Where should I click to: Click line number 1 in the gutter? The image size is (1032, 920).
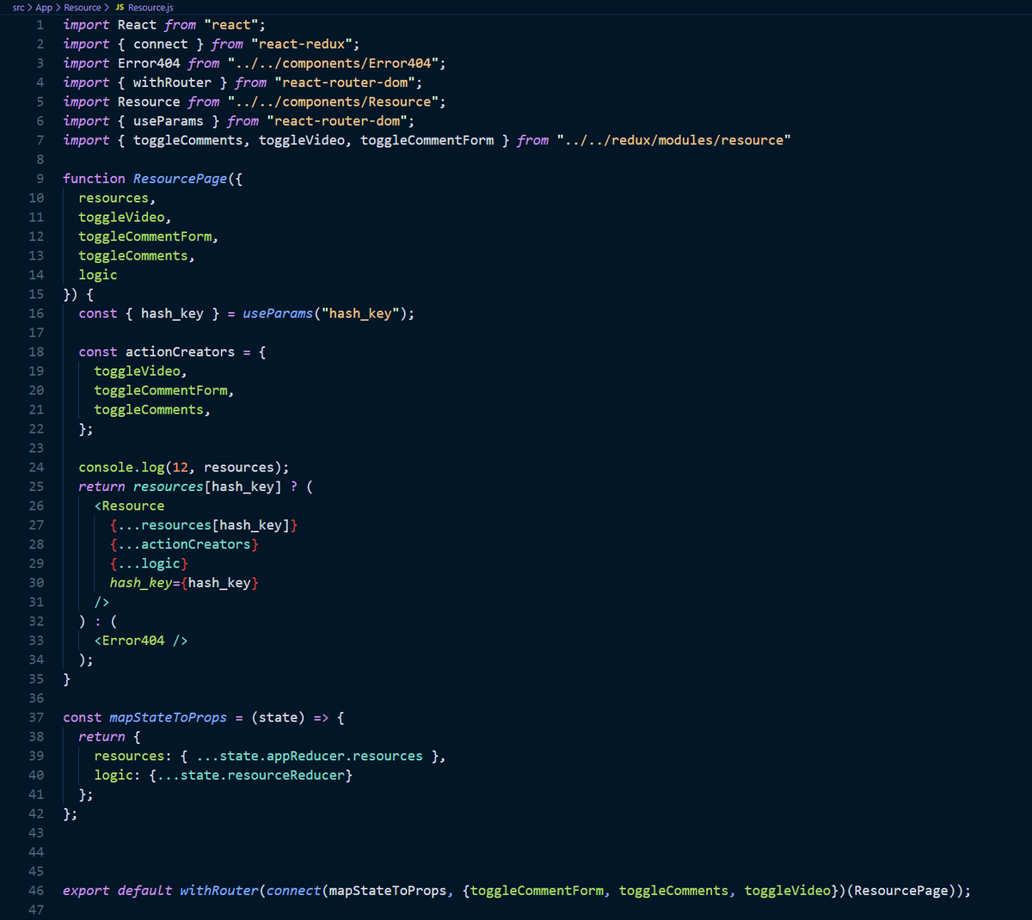pos(40,25)
